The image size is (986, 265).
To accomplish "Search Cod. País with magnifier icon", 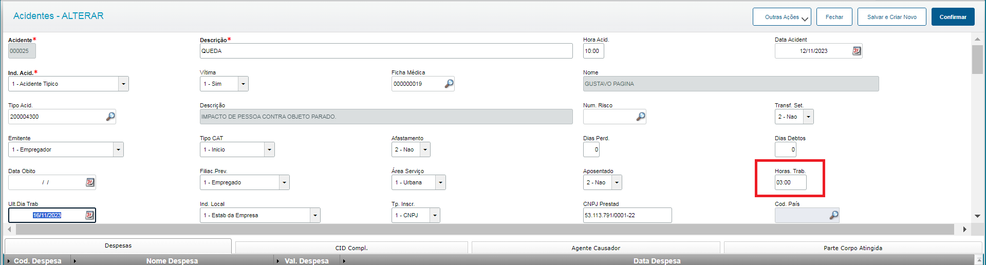I will pyautogui.click(x=834, y=215).
